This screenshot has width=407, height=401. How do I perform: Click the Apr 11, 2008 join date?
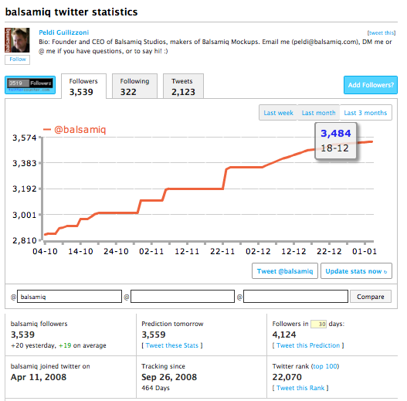tap(39, 377)
